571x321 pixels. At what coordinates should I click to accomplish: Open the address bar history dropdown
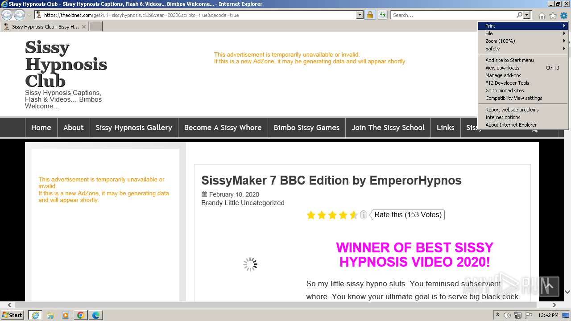coord(360,15)
